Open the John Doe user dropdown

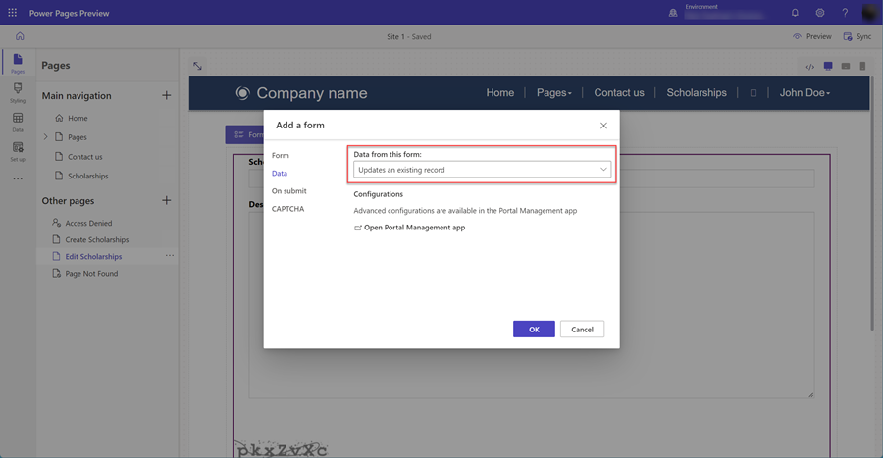pyautogui.click(x=805, y=93)
